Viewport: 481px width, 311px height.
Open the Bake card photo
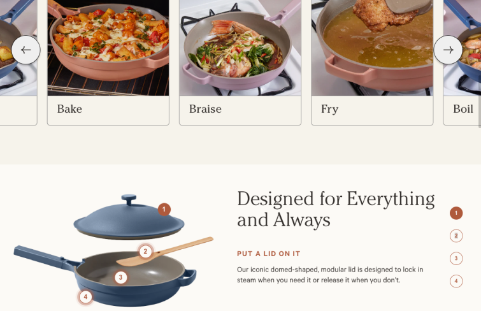coord(108,48)
